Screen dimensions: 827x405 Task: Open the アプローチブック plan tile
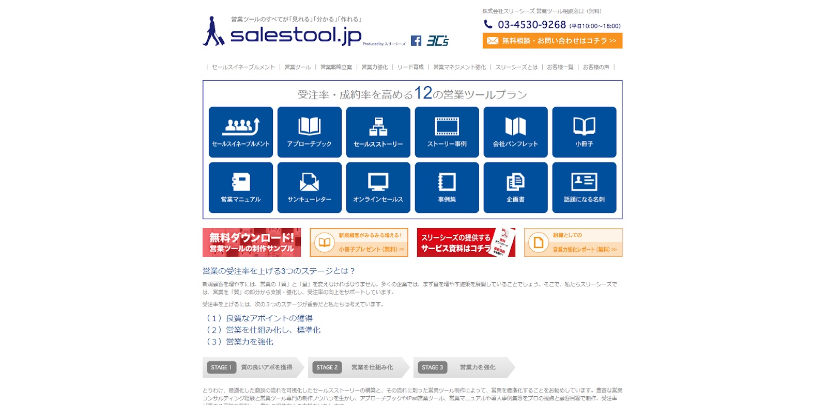309,132
